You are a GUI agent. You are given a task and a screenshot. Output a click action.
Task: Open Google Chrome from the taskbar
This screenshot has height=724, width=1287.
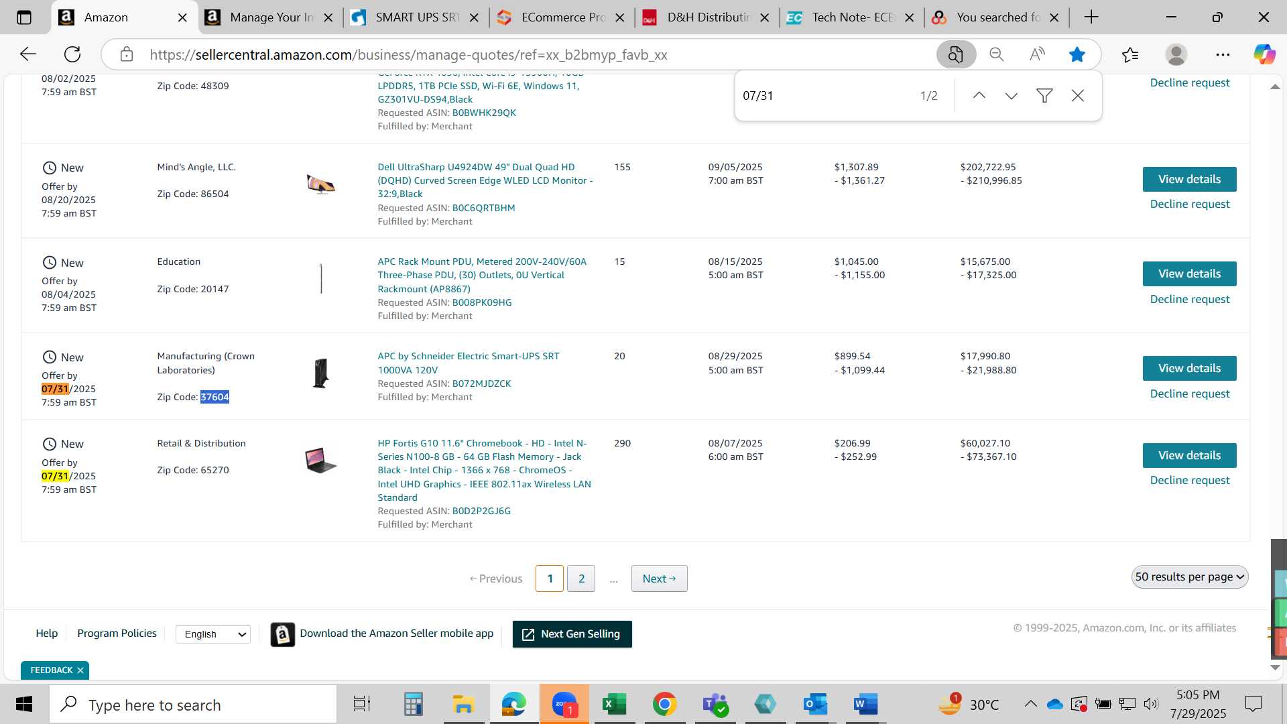point(664,704)
